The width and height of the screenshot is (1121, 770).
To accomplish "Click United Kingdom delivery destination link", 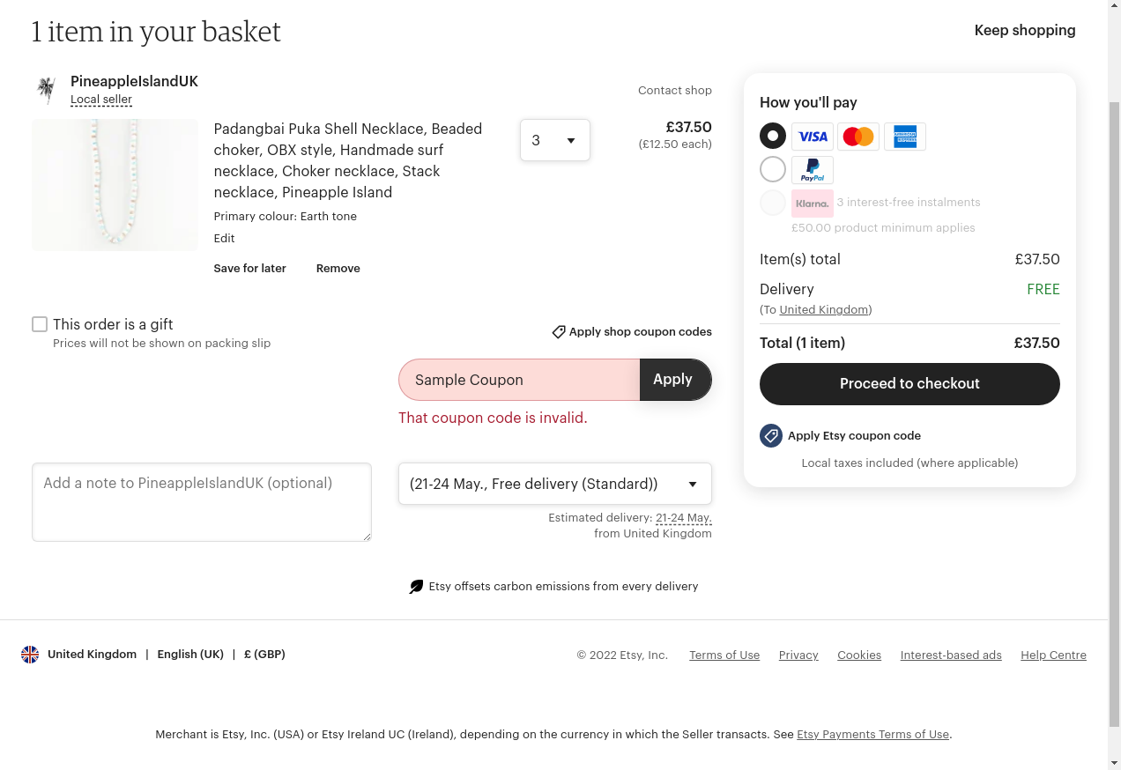I will tap(824, 309).
